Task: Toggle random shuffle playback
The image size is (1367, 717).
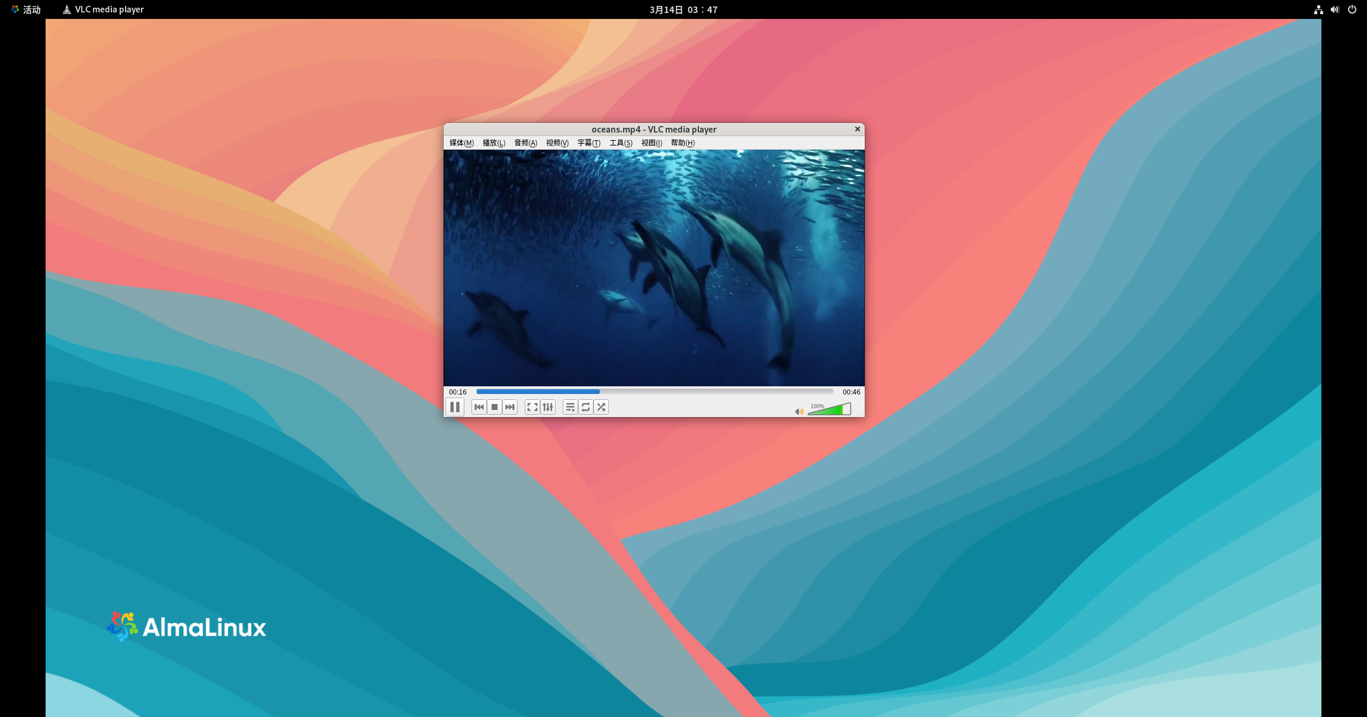Action: pyautogui.click(x=601, y=407)
